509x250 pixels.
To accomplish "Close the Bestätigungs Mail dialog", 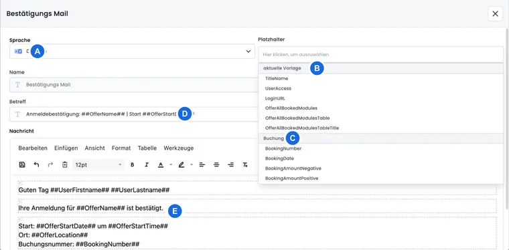I will click(495, 13).
